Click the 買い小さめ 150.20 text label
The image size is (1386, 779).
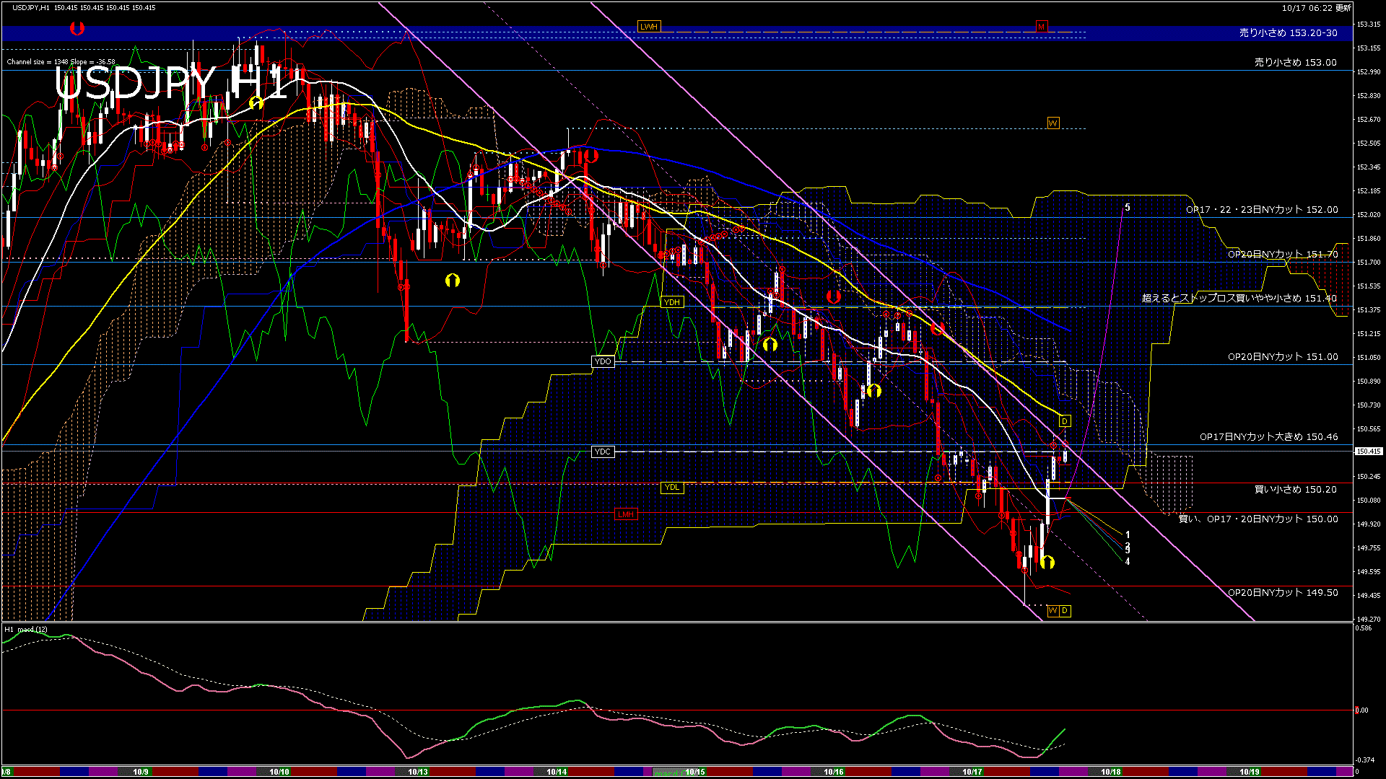point(1295,490)
